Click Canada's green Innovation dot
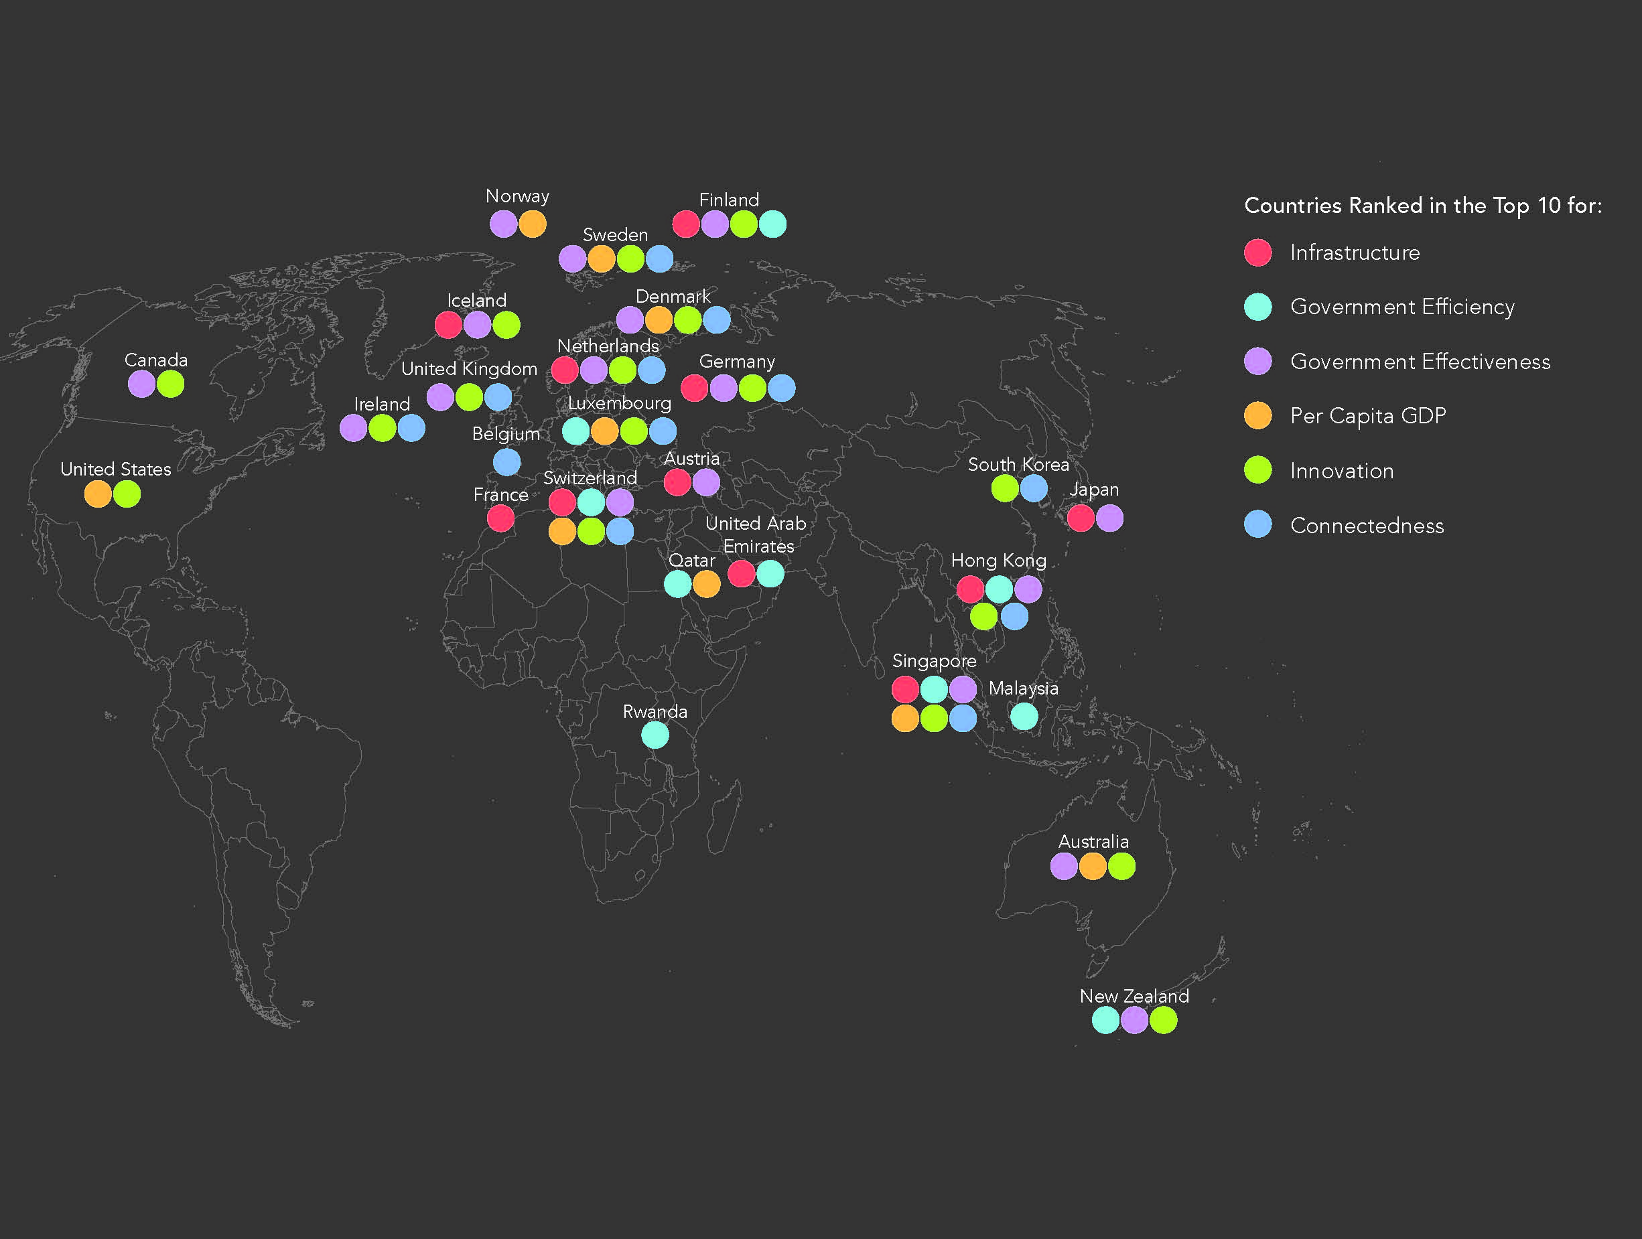The image size is (1642, 1239). pyautogui.click(x=171, y=384)
